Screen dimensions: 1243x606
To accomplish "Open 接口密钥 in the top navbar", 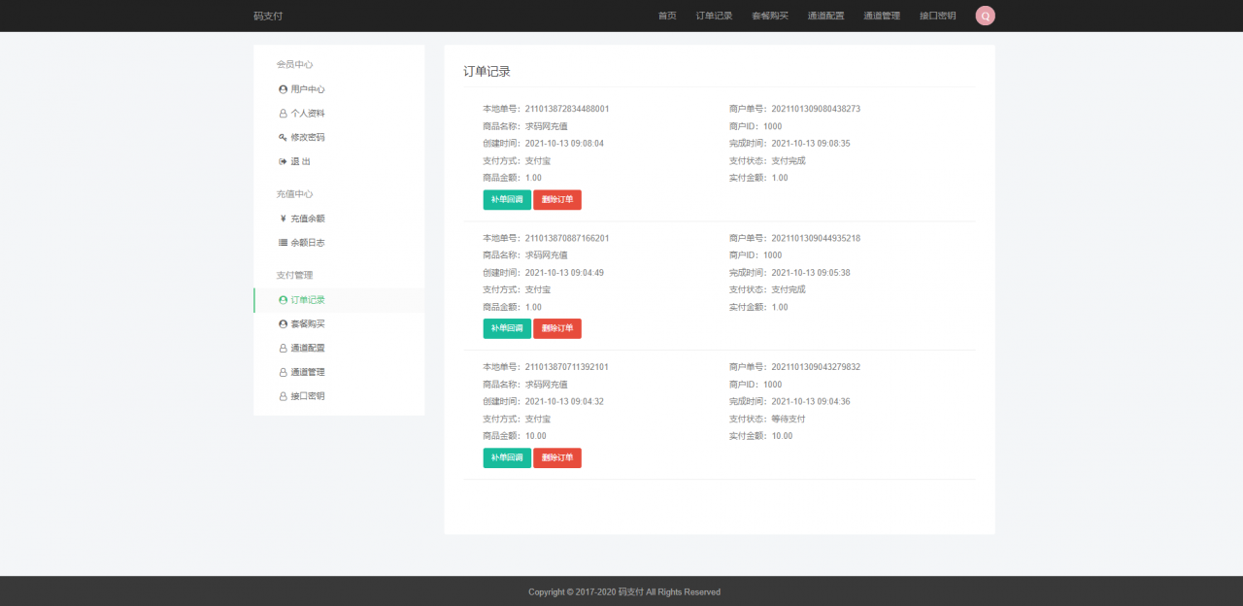I will 936,16.
